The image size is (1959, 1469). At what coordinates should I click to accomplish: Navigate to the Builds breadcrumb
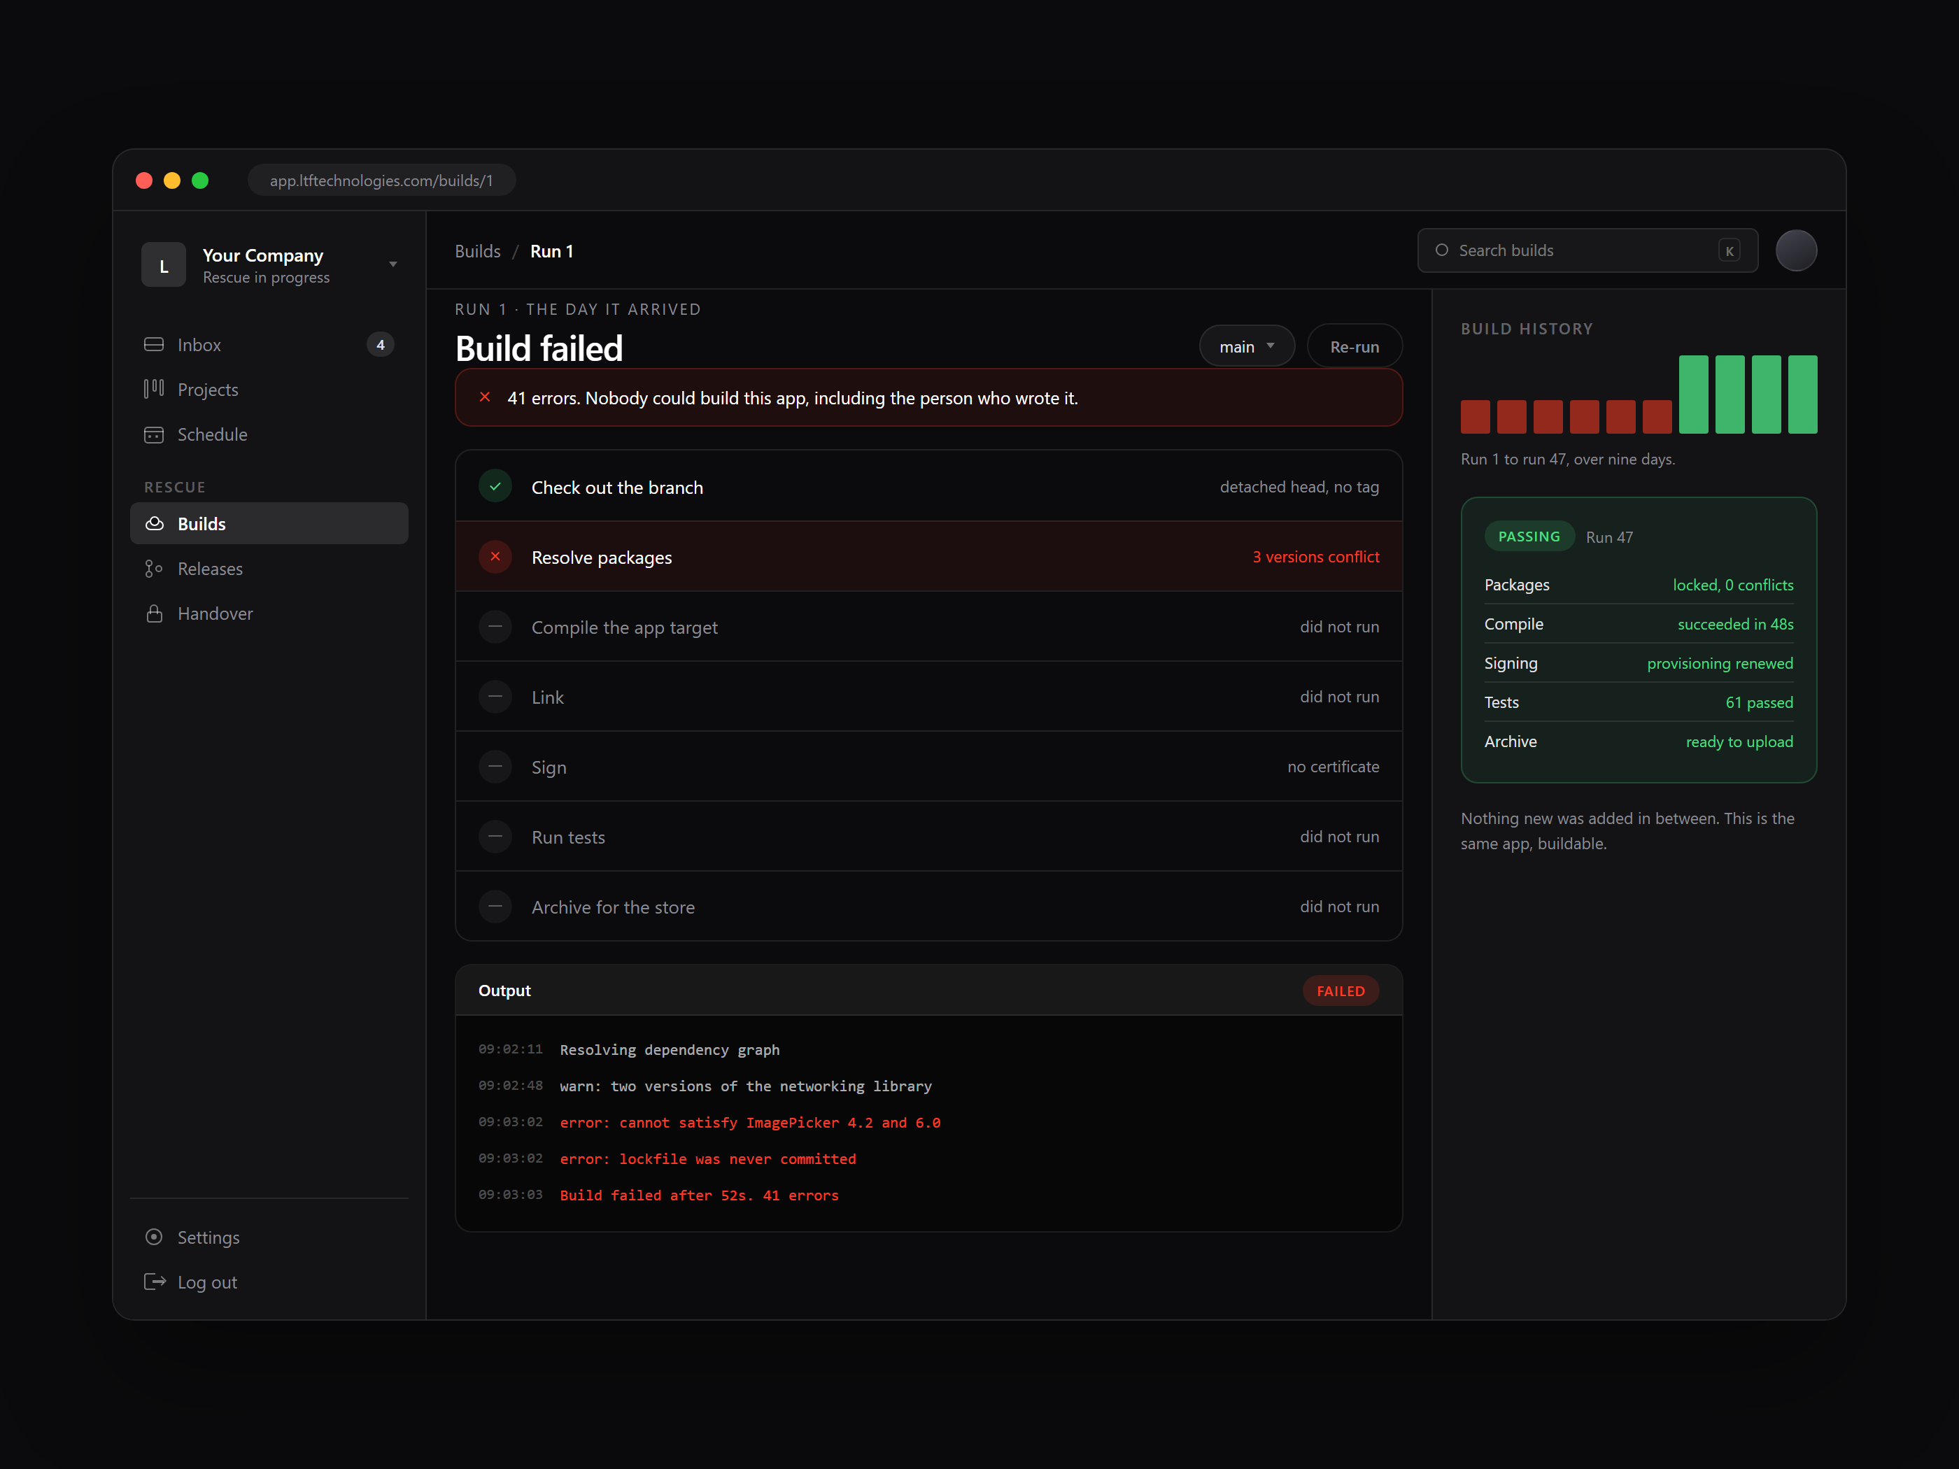[477, 251]
